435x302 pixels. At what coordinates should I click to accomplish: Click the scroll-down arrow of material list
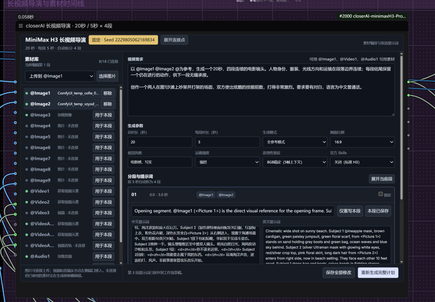(x=121, y=263)
